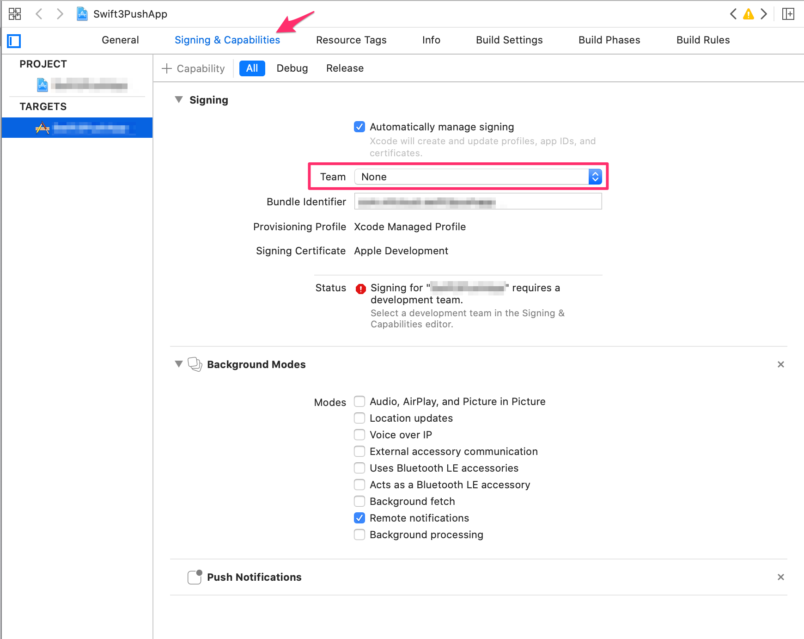Add an editor pane on the right
Image resolution: width=804 pixels, height=639 pixels.
pos(788,14)
